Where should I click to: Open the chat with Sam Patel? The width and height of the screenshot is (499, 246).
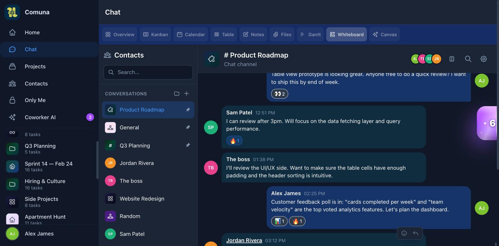[148, 234]
